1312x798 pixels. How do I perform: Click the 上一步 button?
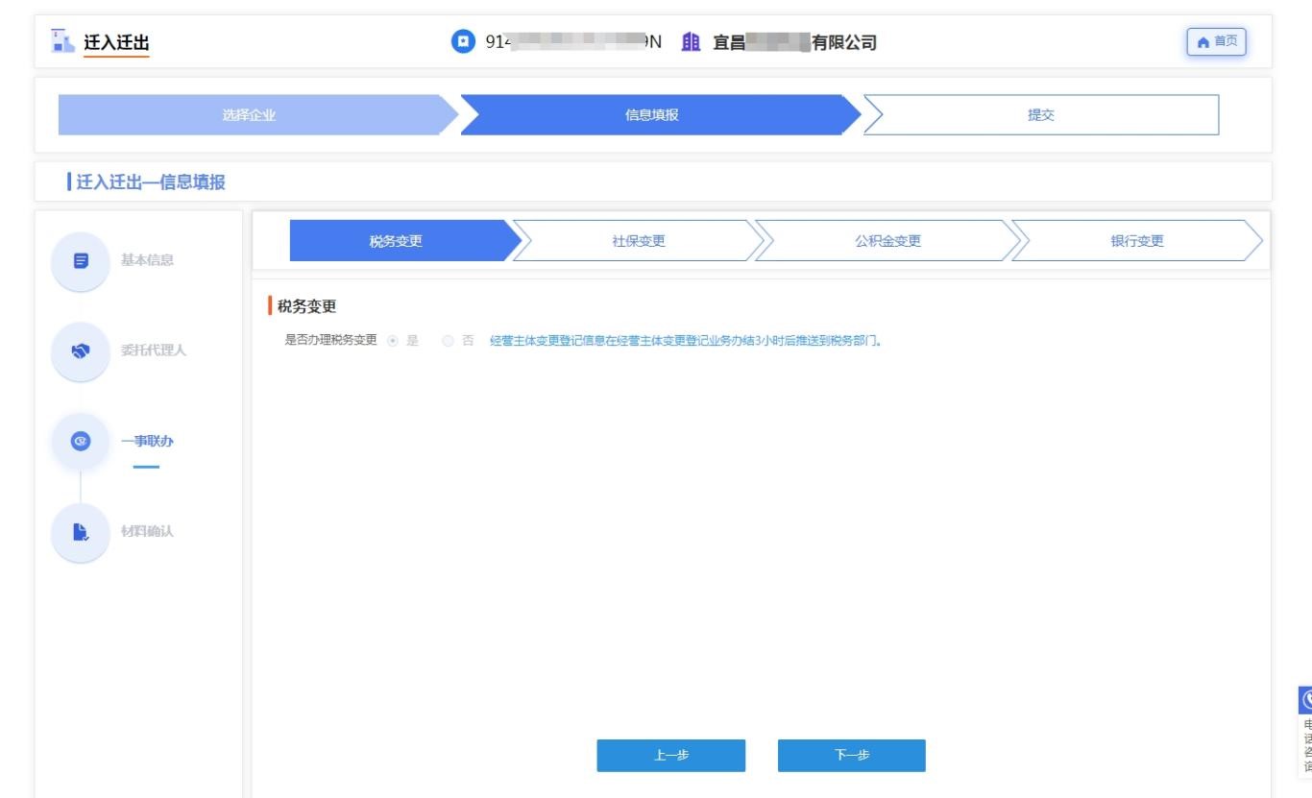point(670,756)
